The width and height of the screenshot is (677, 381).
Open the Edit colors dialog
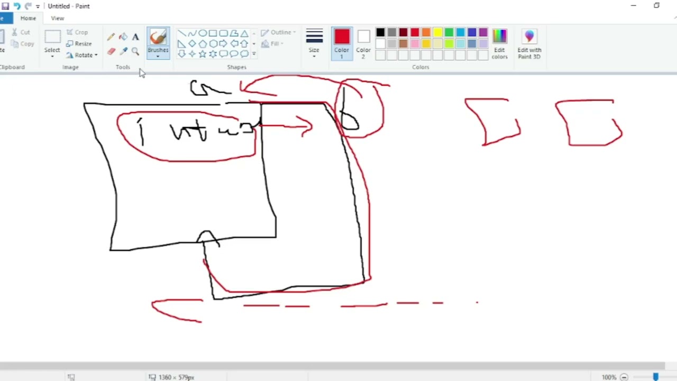pyautogui.click(x=499, y=44)
